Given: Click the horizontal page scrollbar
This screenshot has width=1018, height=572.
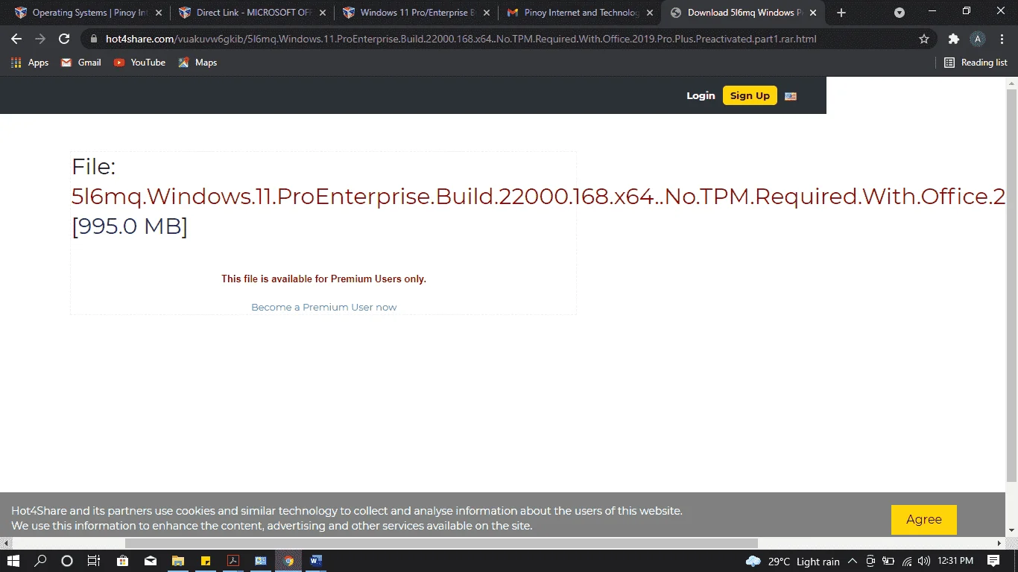Looking at the screenshot, I should pyautogui.click(x=441, y=543).
